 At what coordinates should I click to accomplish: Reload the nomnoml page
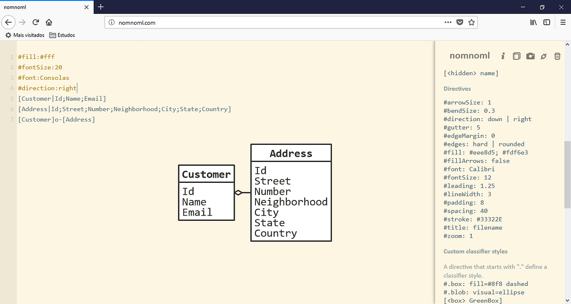35,22
